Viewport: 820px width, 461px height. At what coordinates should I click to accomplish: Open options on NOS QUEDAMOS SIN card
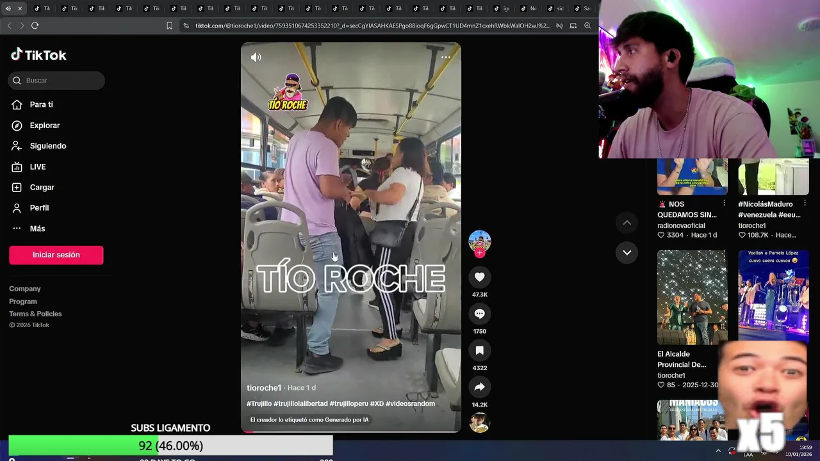tap(724, 204)
